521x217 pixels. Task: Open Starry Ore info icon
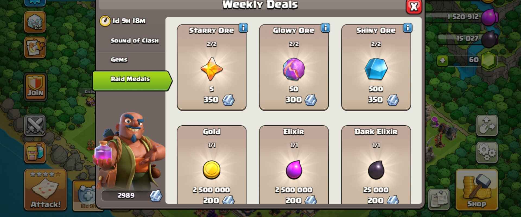[243, 28]
